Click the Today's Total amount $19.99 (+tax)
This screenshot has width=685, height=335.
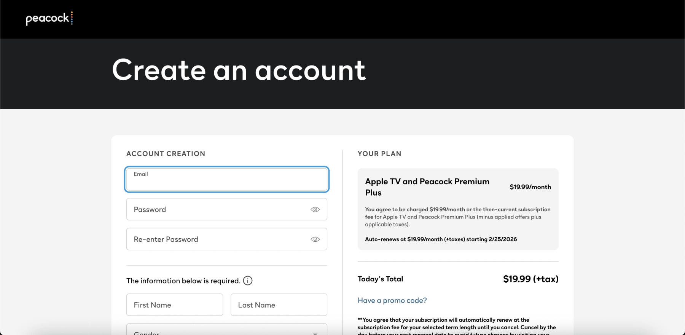click(x=530, y=279)
